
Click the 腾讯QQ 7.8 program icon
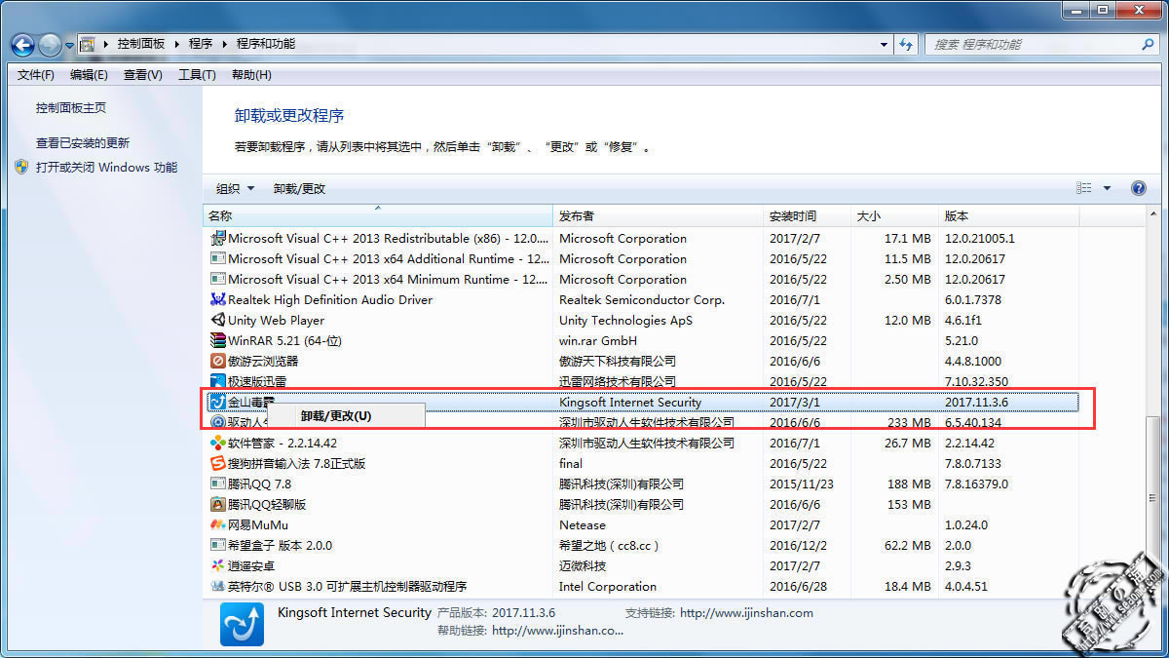218,484
